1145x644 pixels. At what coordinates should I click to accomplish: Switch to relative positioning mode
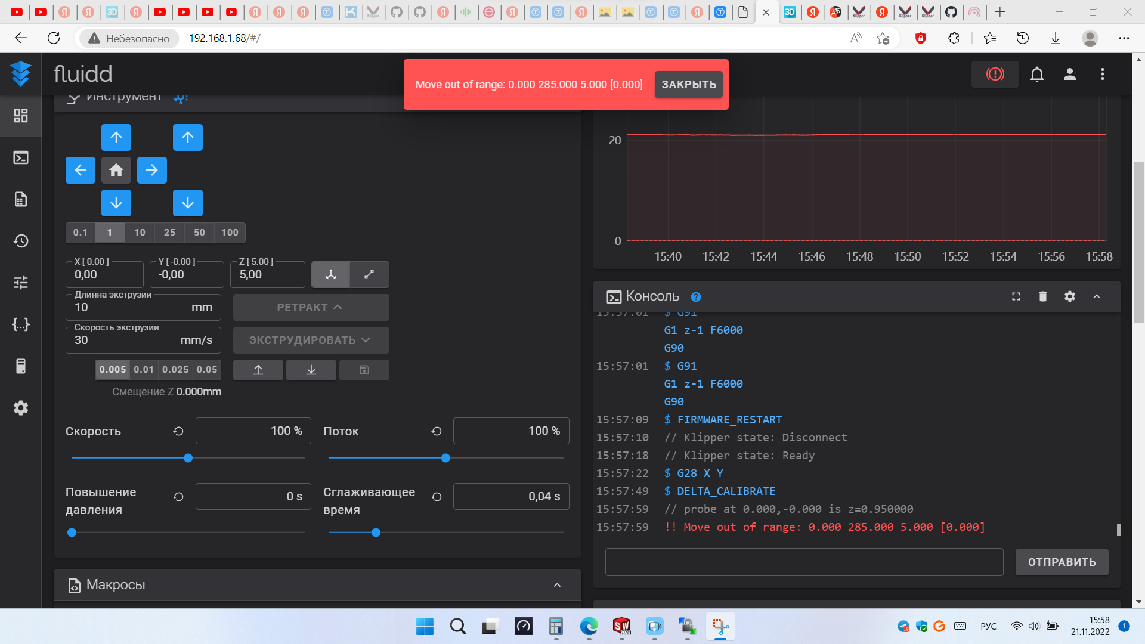click(x=369, y=274)
